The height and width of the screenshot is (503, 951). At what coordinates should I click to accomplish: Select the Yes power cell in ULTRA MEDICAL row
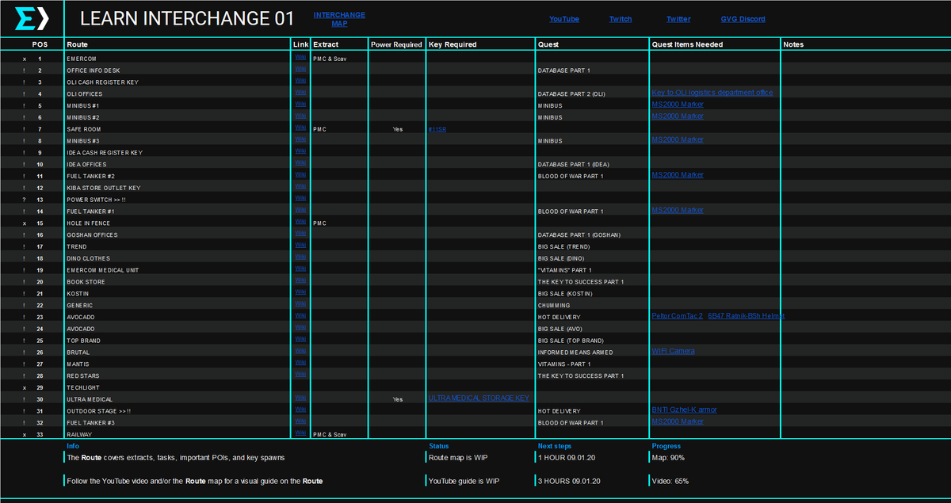397,399
